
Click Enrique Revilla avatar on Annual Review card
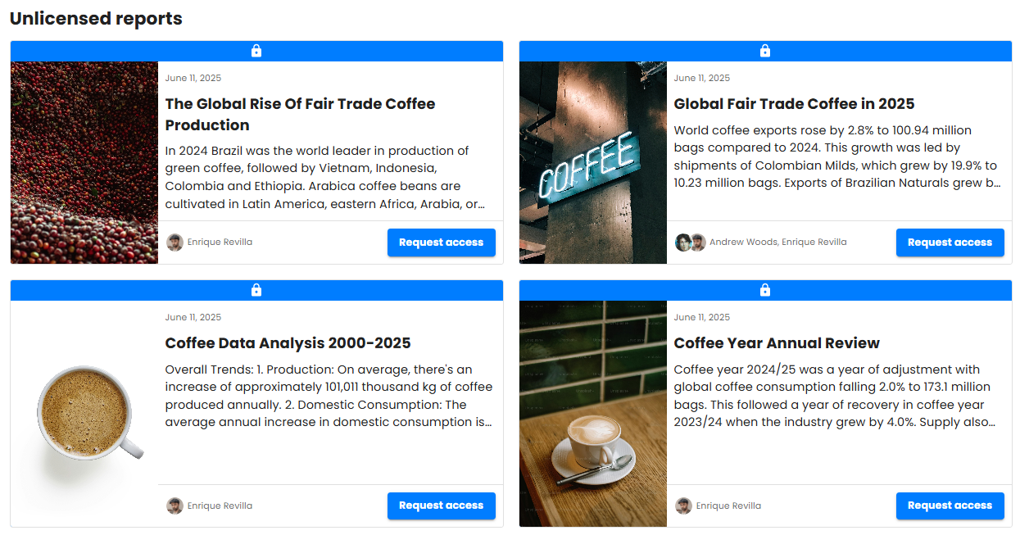point(683,506)
